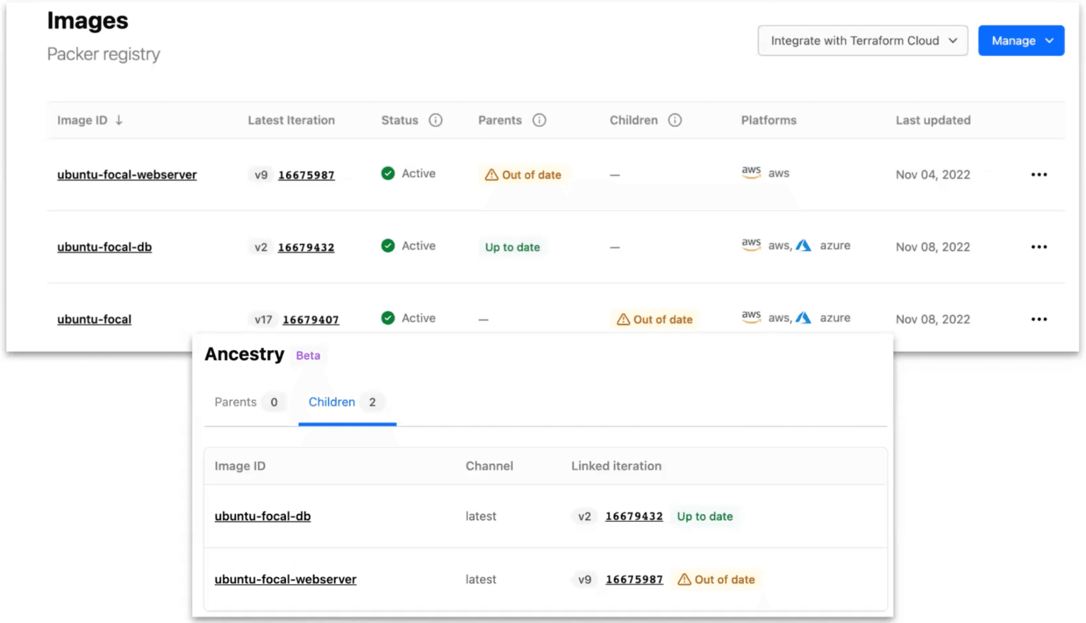Open the more options menu for ubuntu-focal-db
Viewport: 1086px width, 623px height.
tap(1039, 247)
